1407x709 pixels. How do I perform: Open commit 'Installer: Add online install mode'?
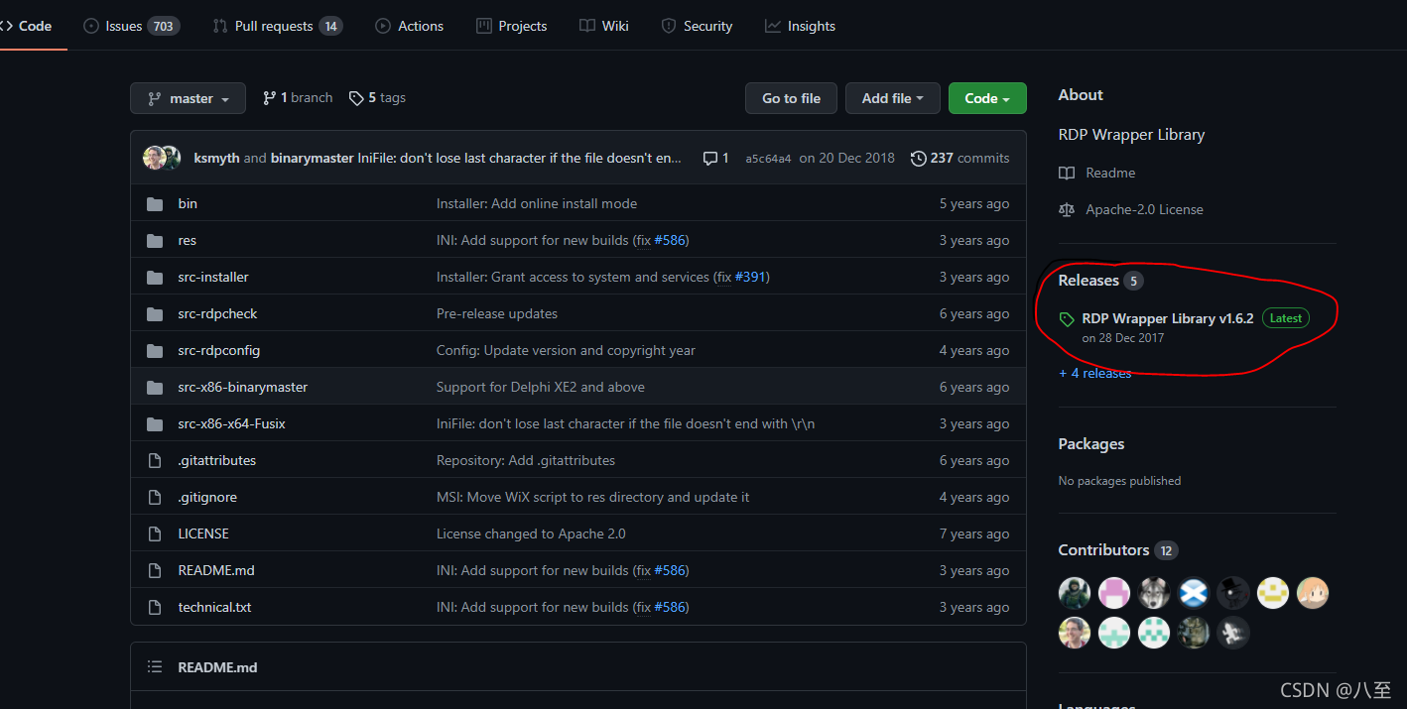pyautogui.click(x=537, y=203)
